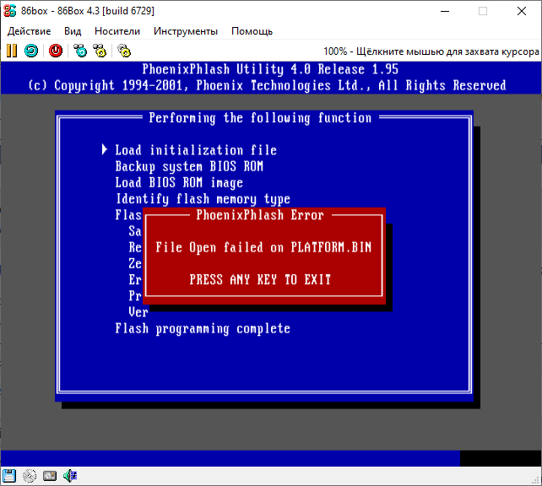Open the Помощь menu
Viewport: 542px width, 486px height.
[x=252, y=31]
